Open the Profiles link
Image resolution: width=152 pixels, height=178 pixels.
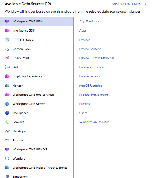85,104
